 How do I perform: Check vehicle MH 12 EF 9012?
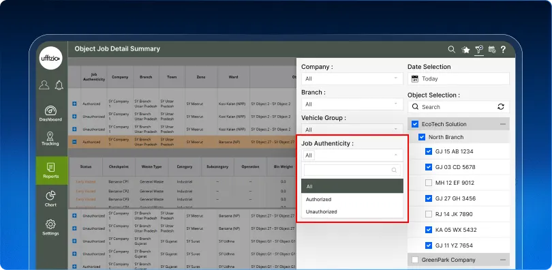(429, 183)
